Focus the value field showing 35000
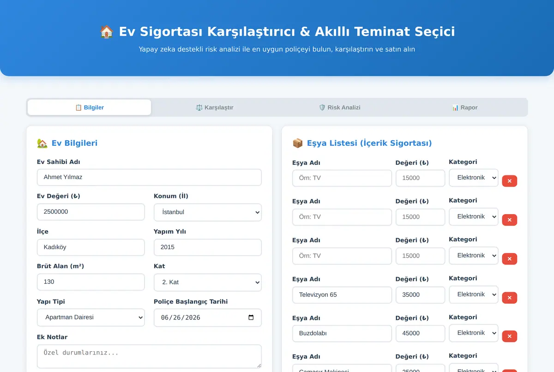 (420, 295)
